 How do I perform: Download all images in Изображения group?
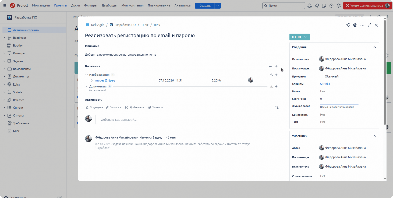271,75
